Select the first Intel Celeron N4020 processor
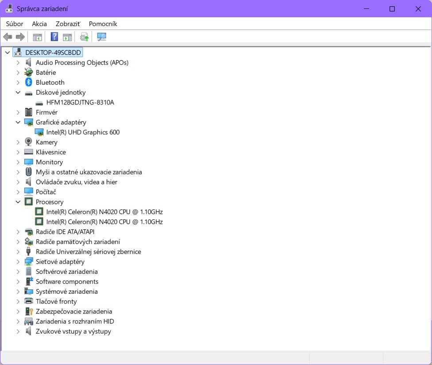The image size is (432, 365). click(104, 211)
